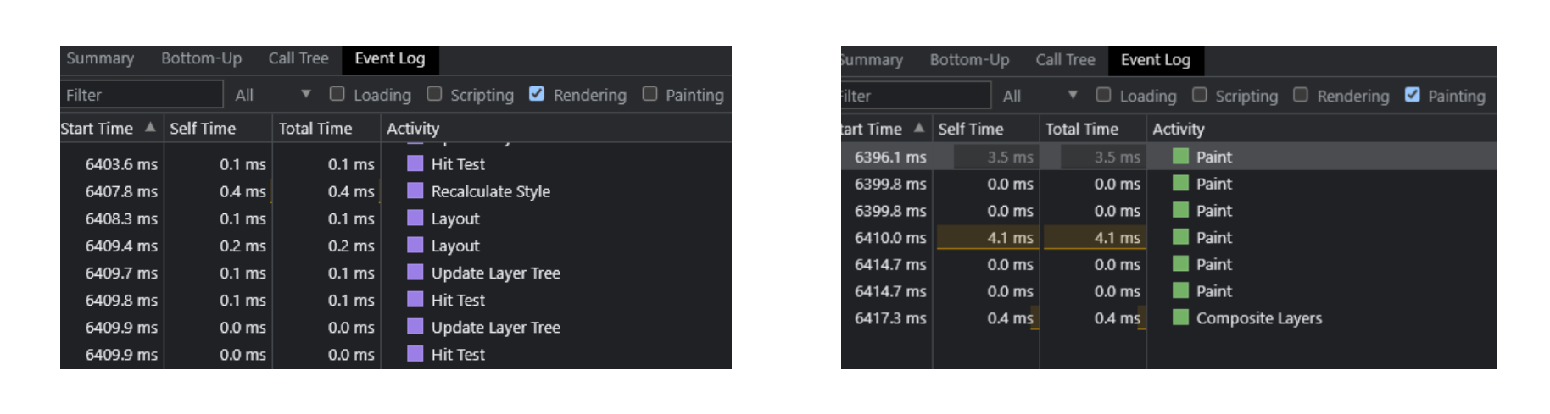Sort left panel by Total Time header
This screenshot has height=414, width=1550.
pyautogui.click(x=315, y=129)
